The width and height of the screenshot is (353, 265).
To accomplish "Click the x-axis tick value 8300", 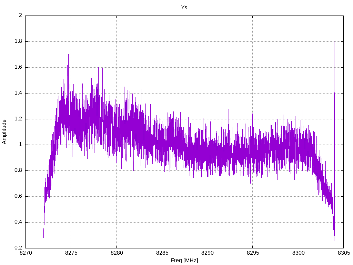I will coord(298,253).
